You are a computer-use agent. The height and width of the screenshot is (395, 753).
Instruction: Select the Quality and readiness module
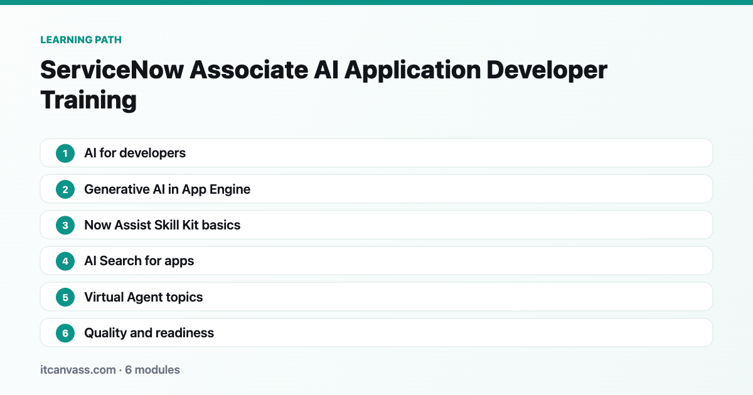(376, 332)
